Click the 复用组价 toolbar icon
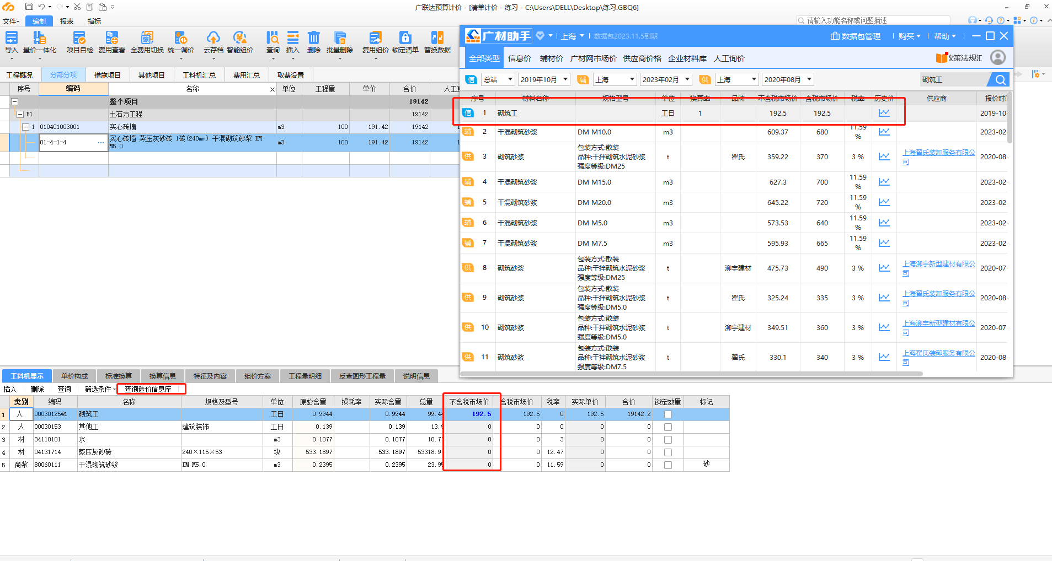The image size is (1052, 561). click(x=376, y=42)
